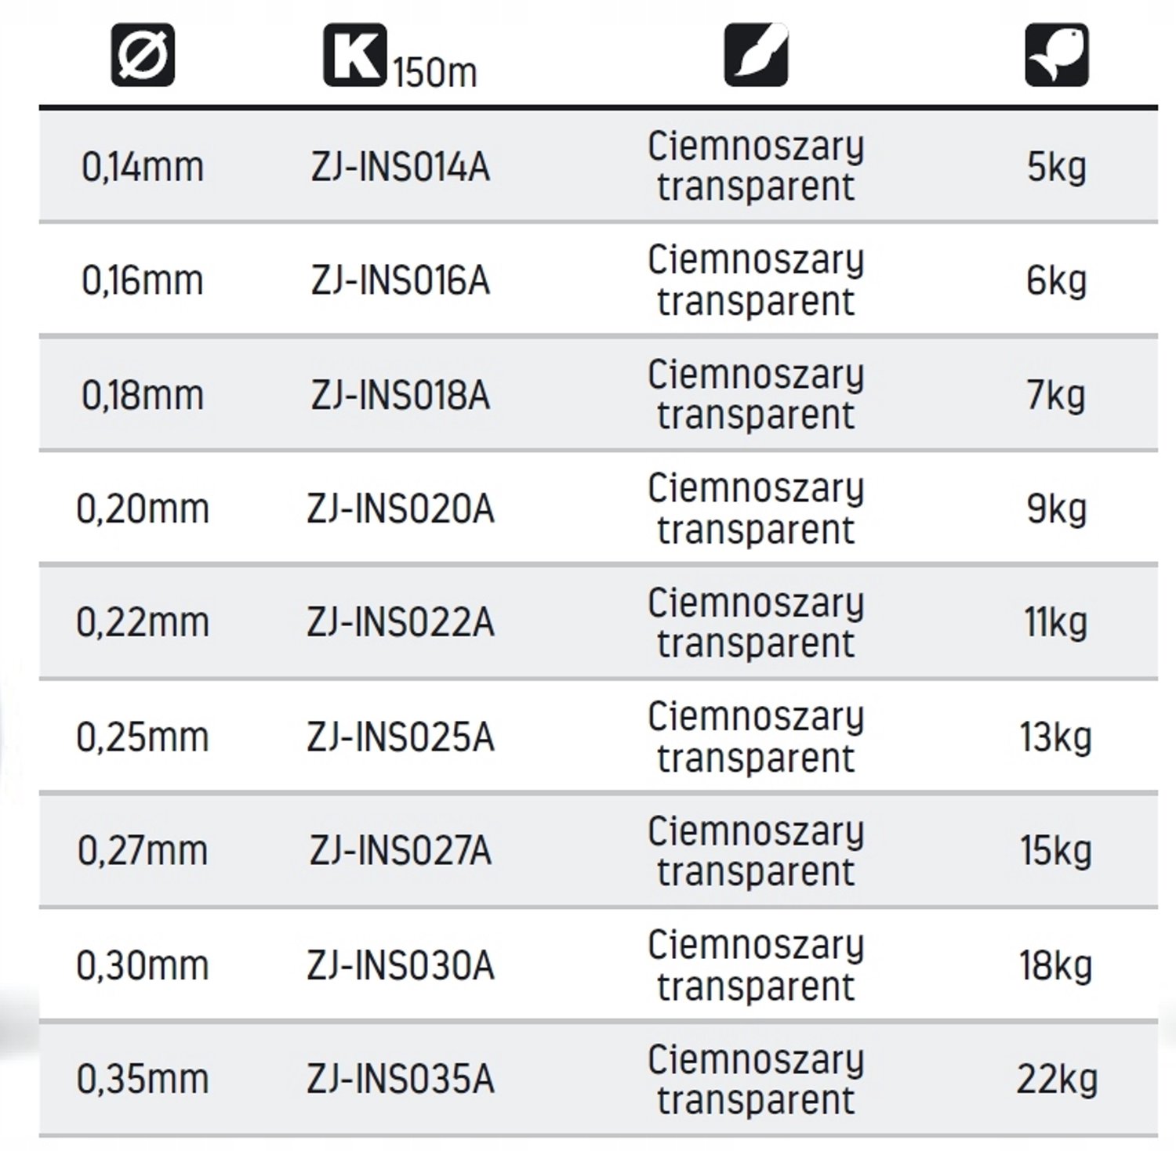Select the 0,20mm diameter cell
This screenshot has height=1151, width=1176.
tap(143, 509)
